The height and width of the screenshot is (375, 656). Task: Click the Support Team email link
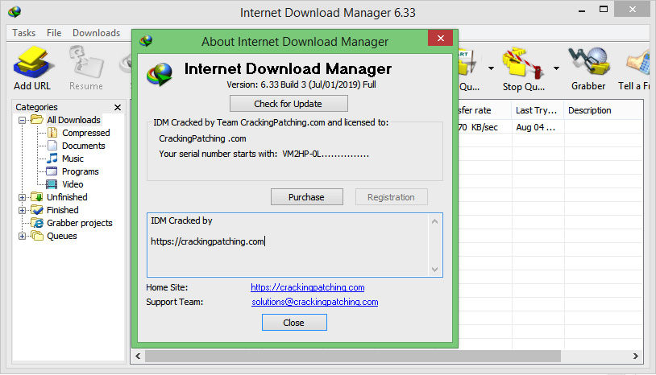click(314, 302)
